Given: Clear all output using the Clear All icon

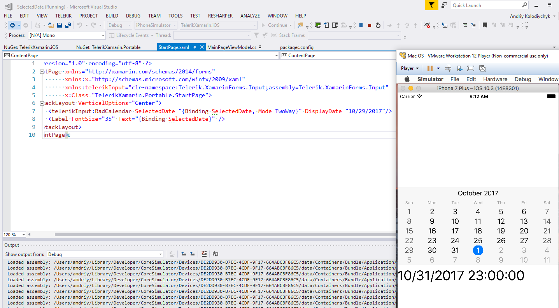Looking at the screenshot, I should coord(204,254).
